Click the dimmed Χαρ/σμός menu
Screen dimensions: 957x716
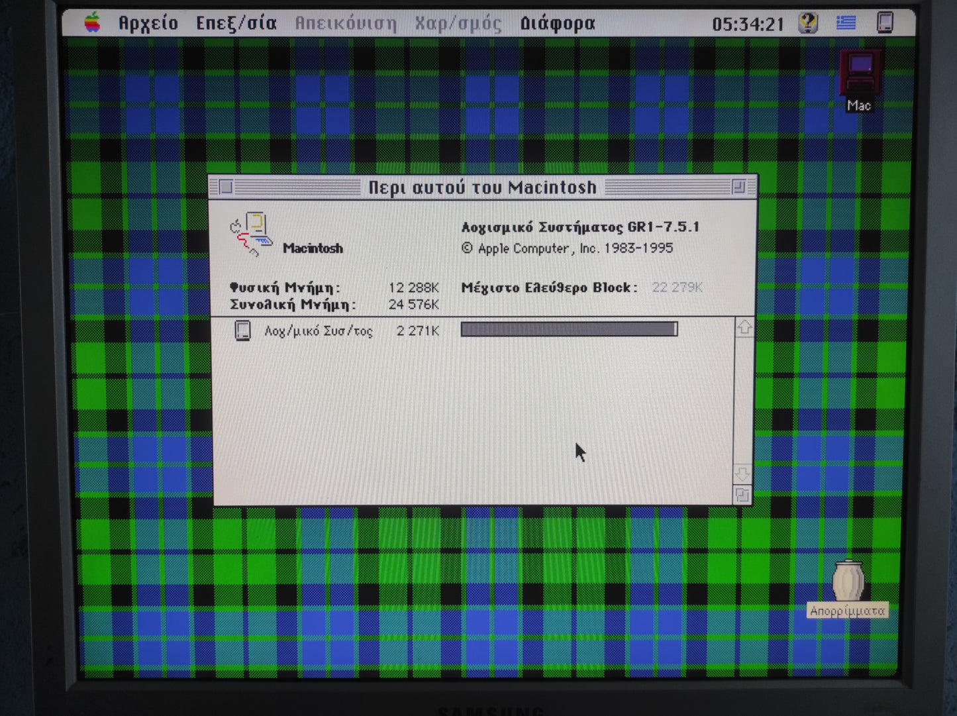pyautogui.click(x=458, y=24)
